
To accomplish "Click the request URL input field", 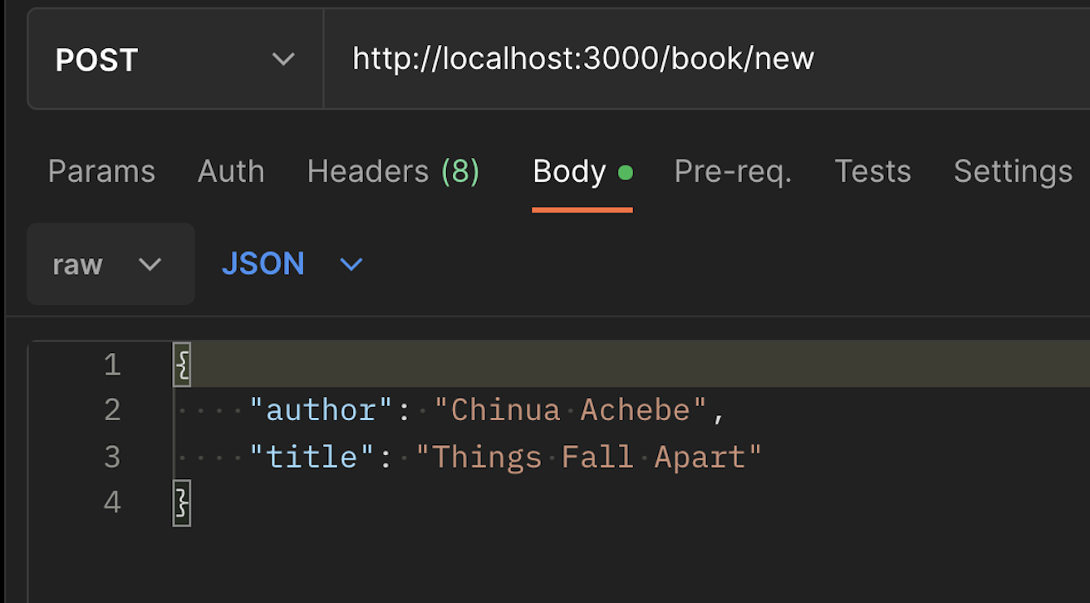I will 706,60.
